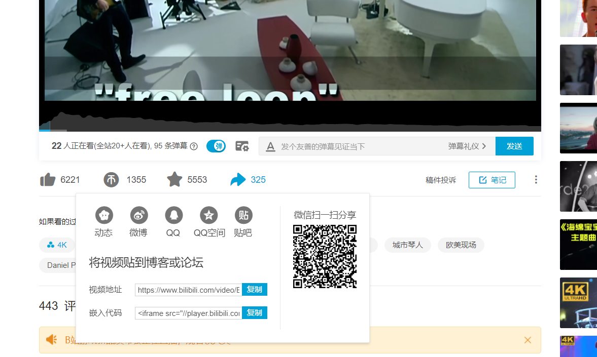The image size is (597, 357).
Task: Dismiss the orange notification banner
Action: pyautogui.click(x=528, y=340)
